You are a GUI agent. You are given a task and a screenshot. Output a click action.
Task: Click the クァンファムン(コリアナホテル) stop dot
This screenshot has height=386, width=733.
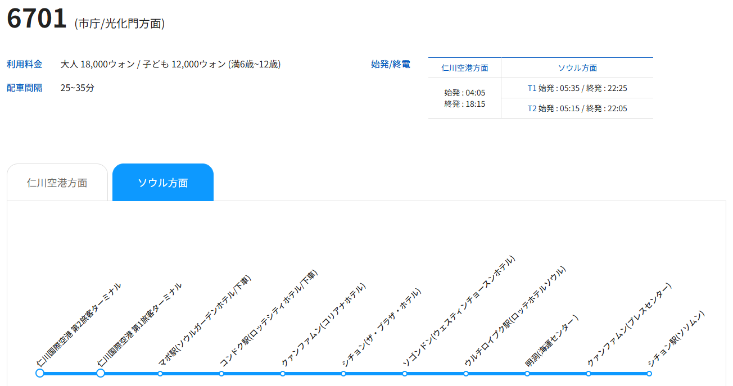coord(283,374)
